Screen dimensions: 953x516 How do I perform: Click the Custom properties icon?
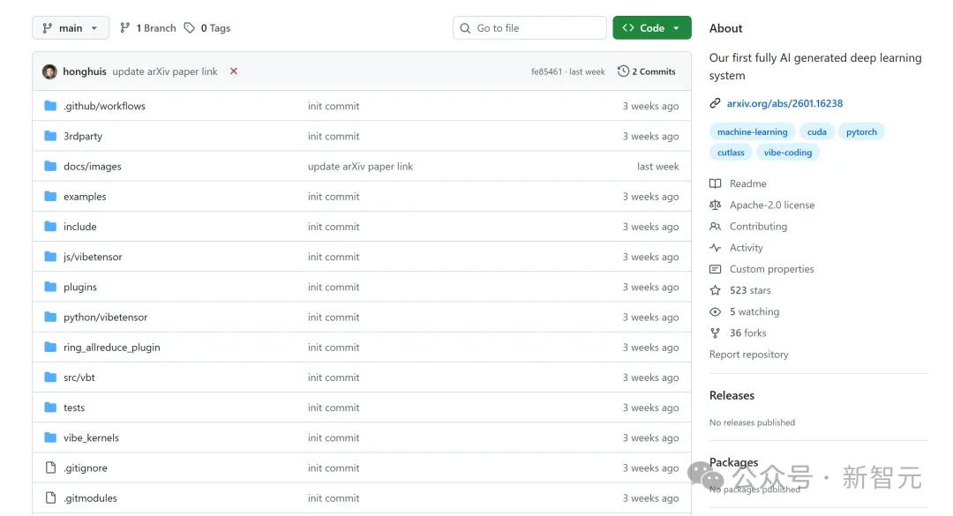click(x=716, y=269)
